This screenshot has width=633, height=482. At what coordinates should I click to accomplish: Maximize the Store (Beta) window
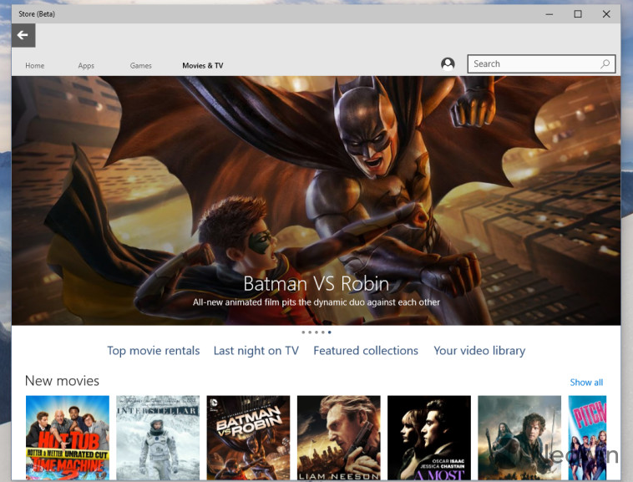[578, 14]
